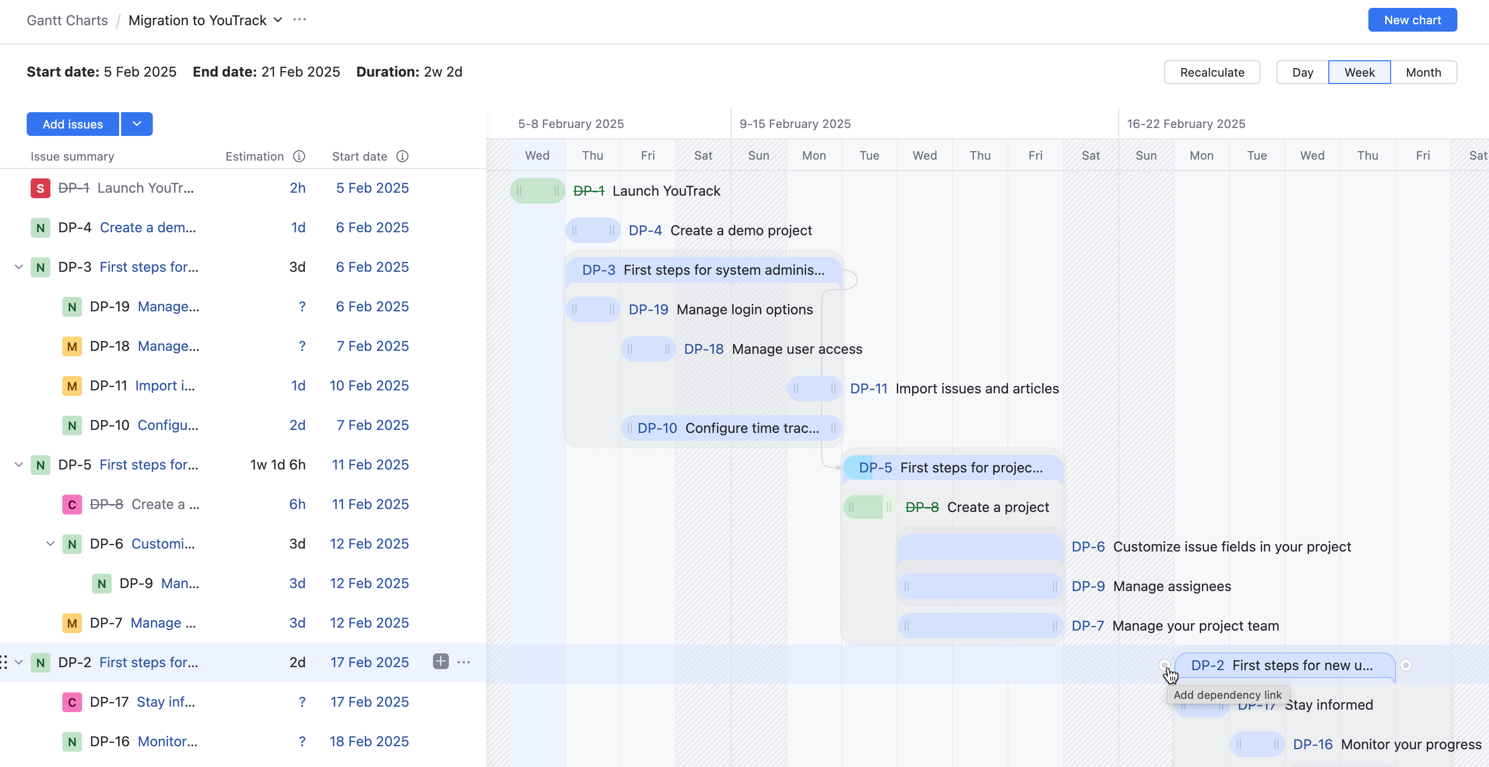Go to Gantt Charts breadcrumb
Screen dimensions: 1489x767
tap(67, 20)
